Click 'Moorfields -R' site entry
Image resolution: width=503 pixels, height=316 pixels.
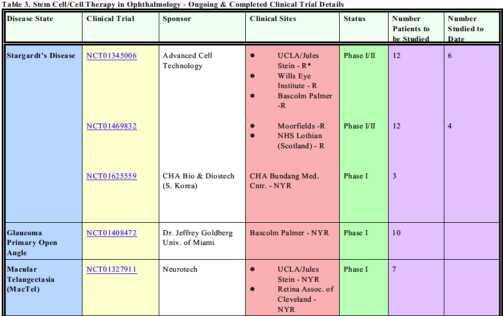[301, 126]
